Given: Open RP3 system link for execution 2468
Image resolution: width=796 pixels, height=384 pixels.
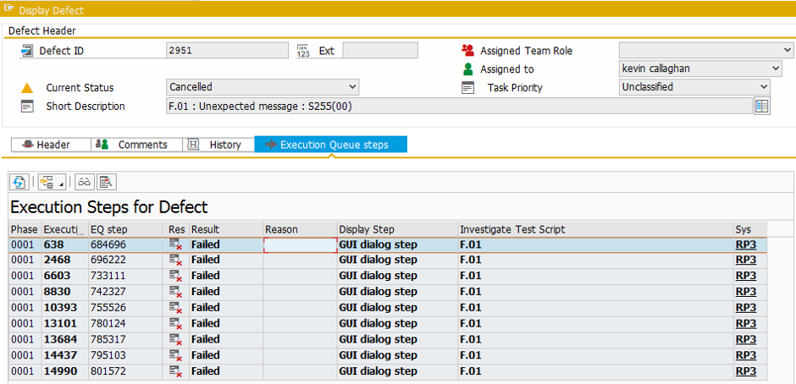Looking at the screenshot, I should [x=745, y=260].
